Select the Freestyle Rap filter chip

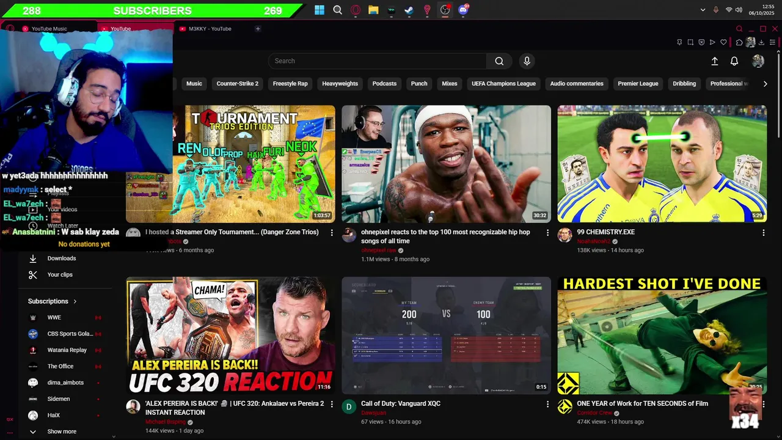[x=290, y=84]
